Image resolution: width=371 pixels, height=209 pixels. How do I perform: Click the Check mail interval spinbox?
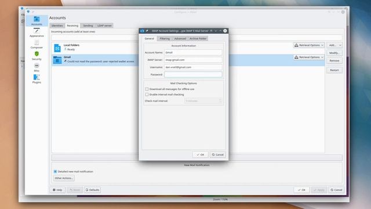point(203,101)
